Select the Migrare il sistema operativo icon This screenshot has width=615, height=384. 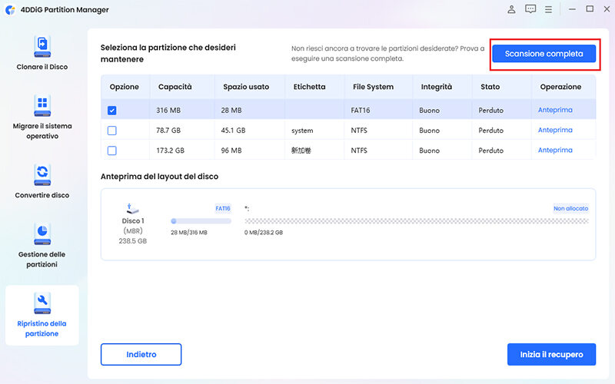pos(42,105)
